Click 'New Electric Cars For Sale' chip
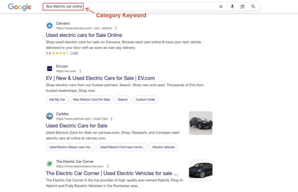This screenshot has height=192, width=298. point(92,100)
